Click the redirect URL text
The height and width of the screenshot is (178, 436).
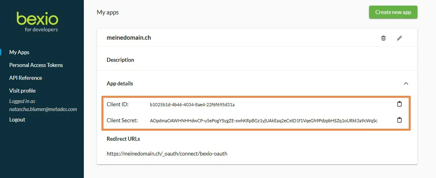(x=167, y=154)
